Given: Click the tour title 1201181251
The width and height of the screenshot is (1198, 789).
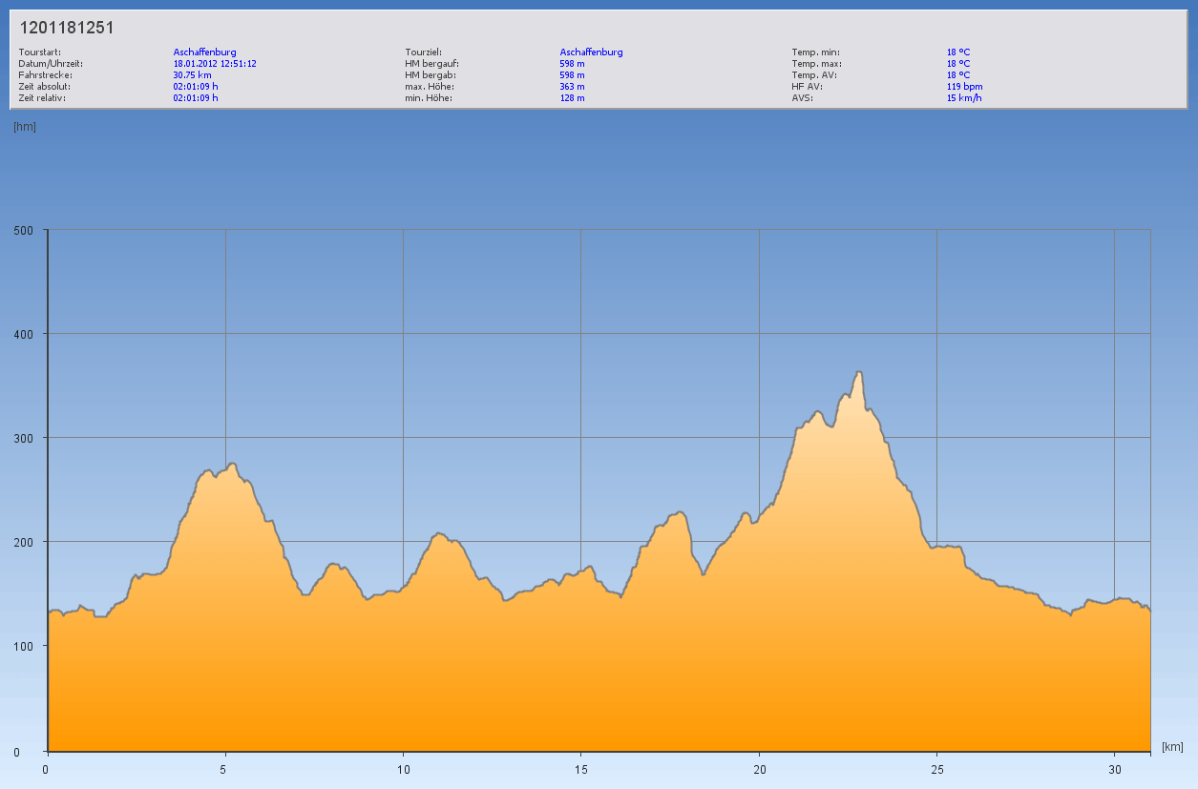Looking at the screenshot, I should (67, 29).
